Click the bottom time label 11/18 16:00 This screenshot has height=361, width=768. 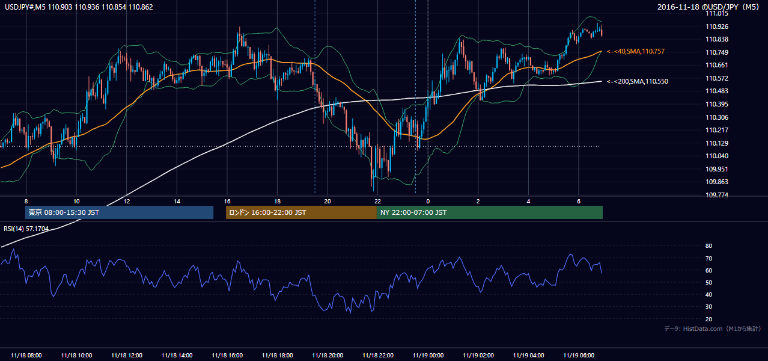tap(227, 356)
